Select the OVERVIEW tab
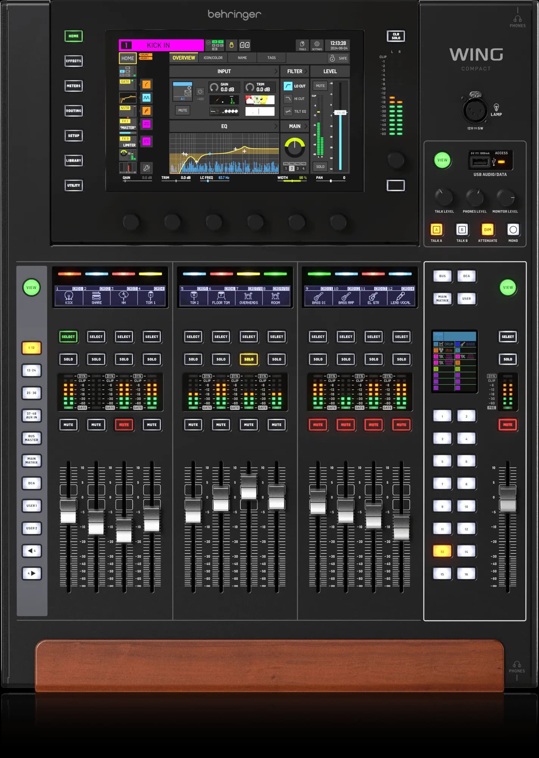The width and height of the screenshot is (539, 758). [184, 58]
